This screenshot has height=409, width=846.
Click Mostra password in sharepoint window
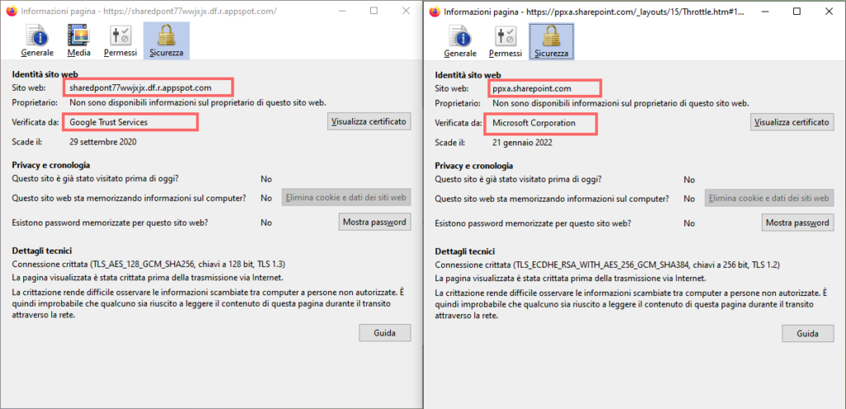[797, 222]
